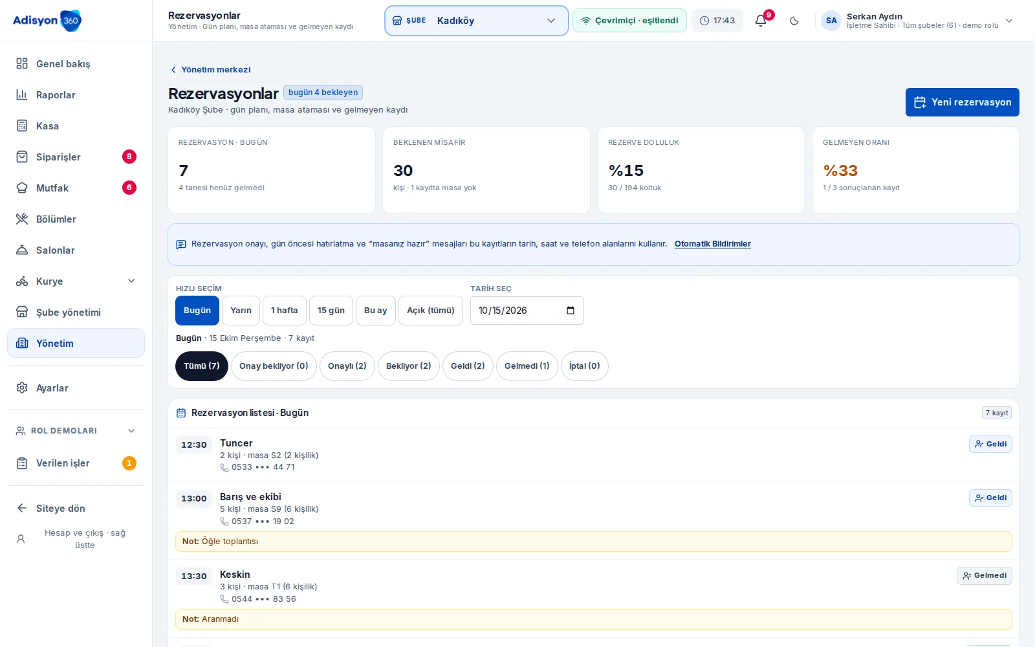Switch to the Onaylı (2) tab
Viewport: 1035px width, 647px height.
point(347,366)
